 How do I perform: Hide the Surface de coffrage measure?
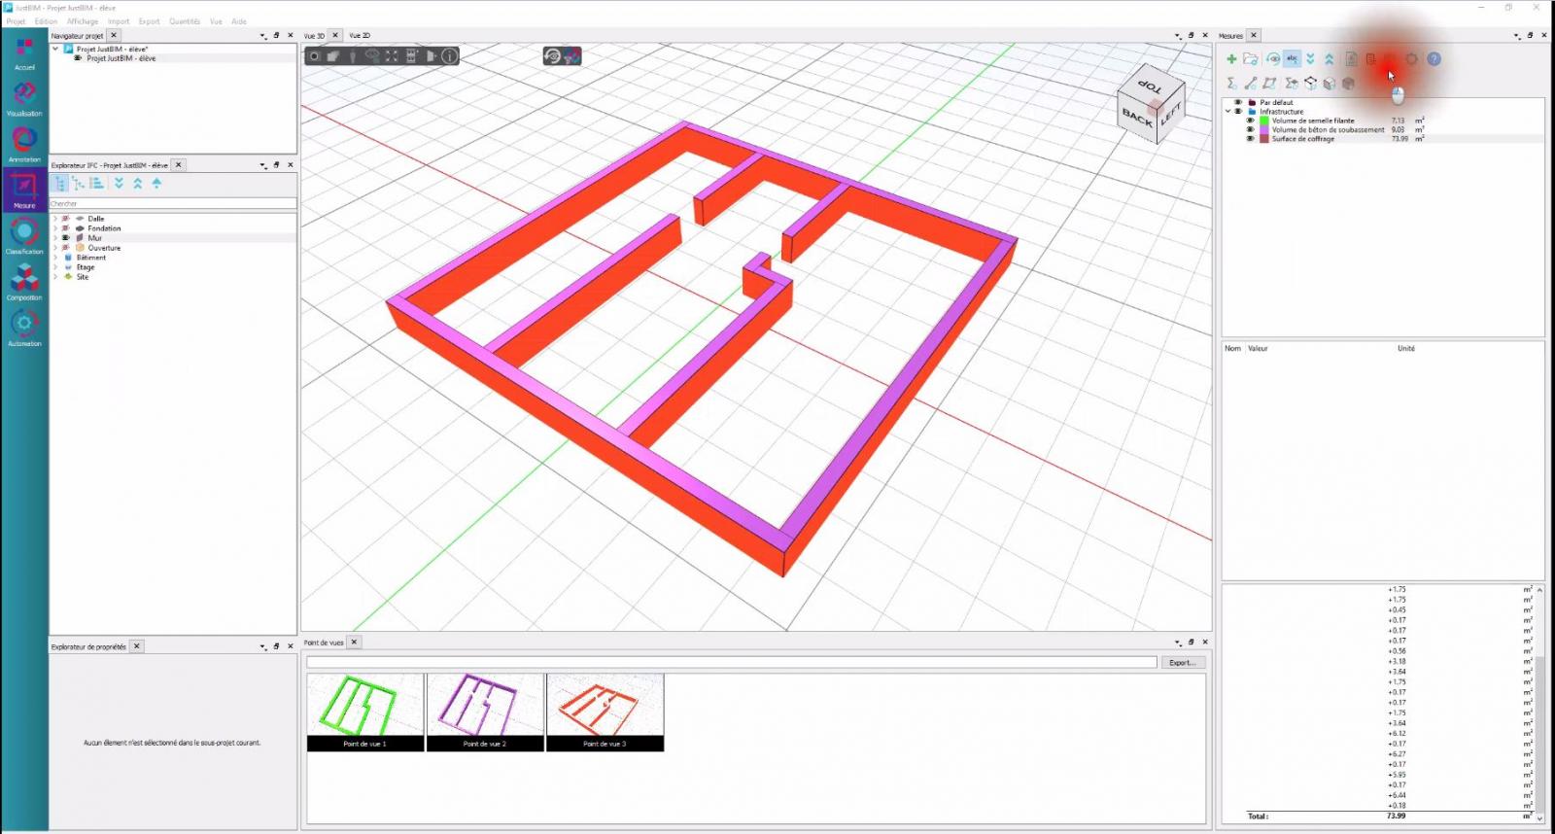(x=1250, y=139)
